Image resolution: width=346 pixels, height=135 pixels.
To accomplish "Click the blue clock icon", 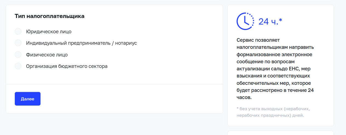I will click(x=246, y=21).
